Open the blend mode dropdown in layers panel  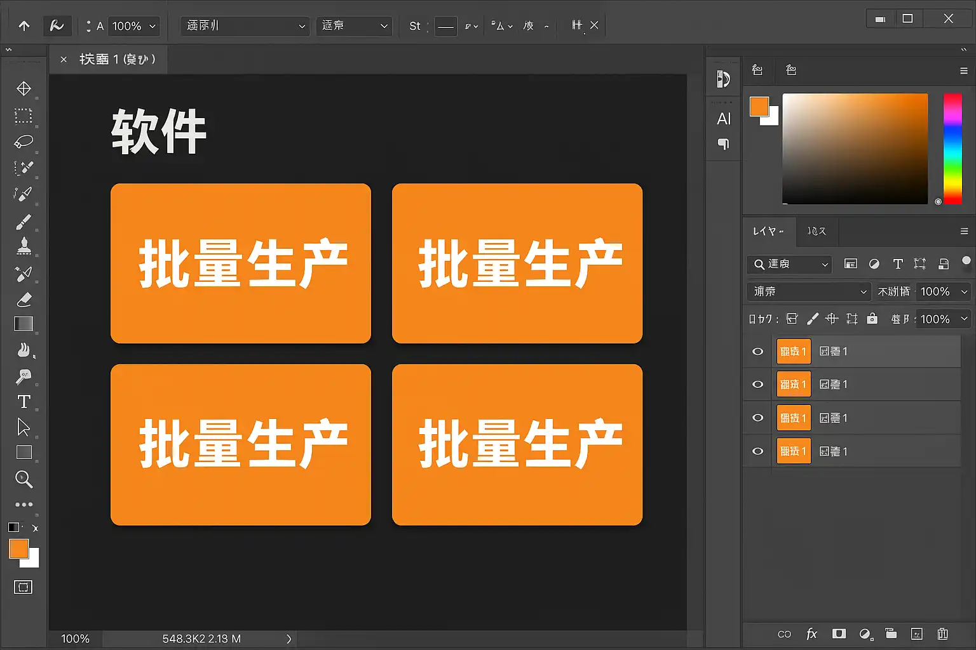click(808, 291)
